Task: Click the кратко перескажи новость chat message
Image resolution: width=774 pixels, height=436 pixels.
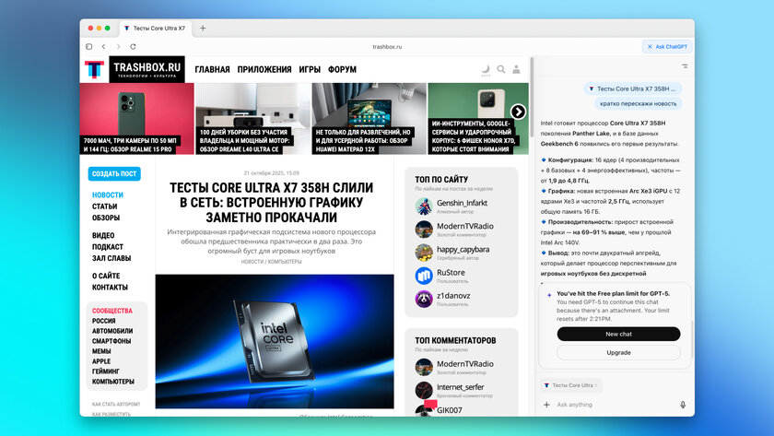Action: point(639,103)
